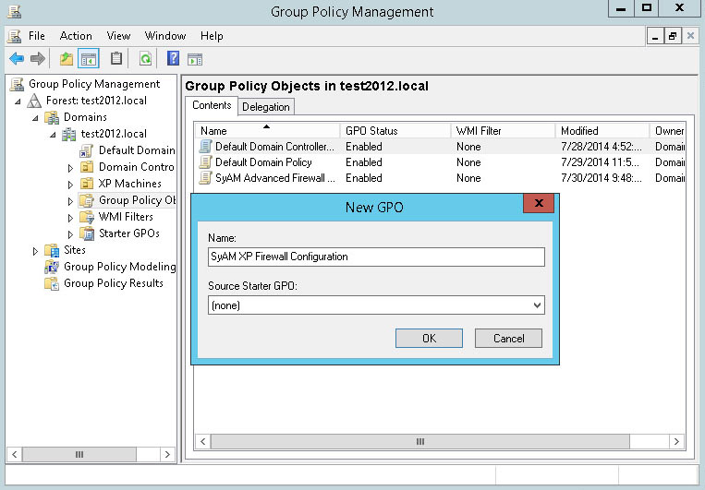Click the clipboard Properties toolbar icon
The height and width of the screenshot is (490, 705).
116,59
